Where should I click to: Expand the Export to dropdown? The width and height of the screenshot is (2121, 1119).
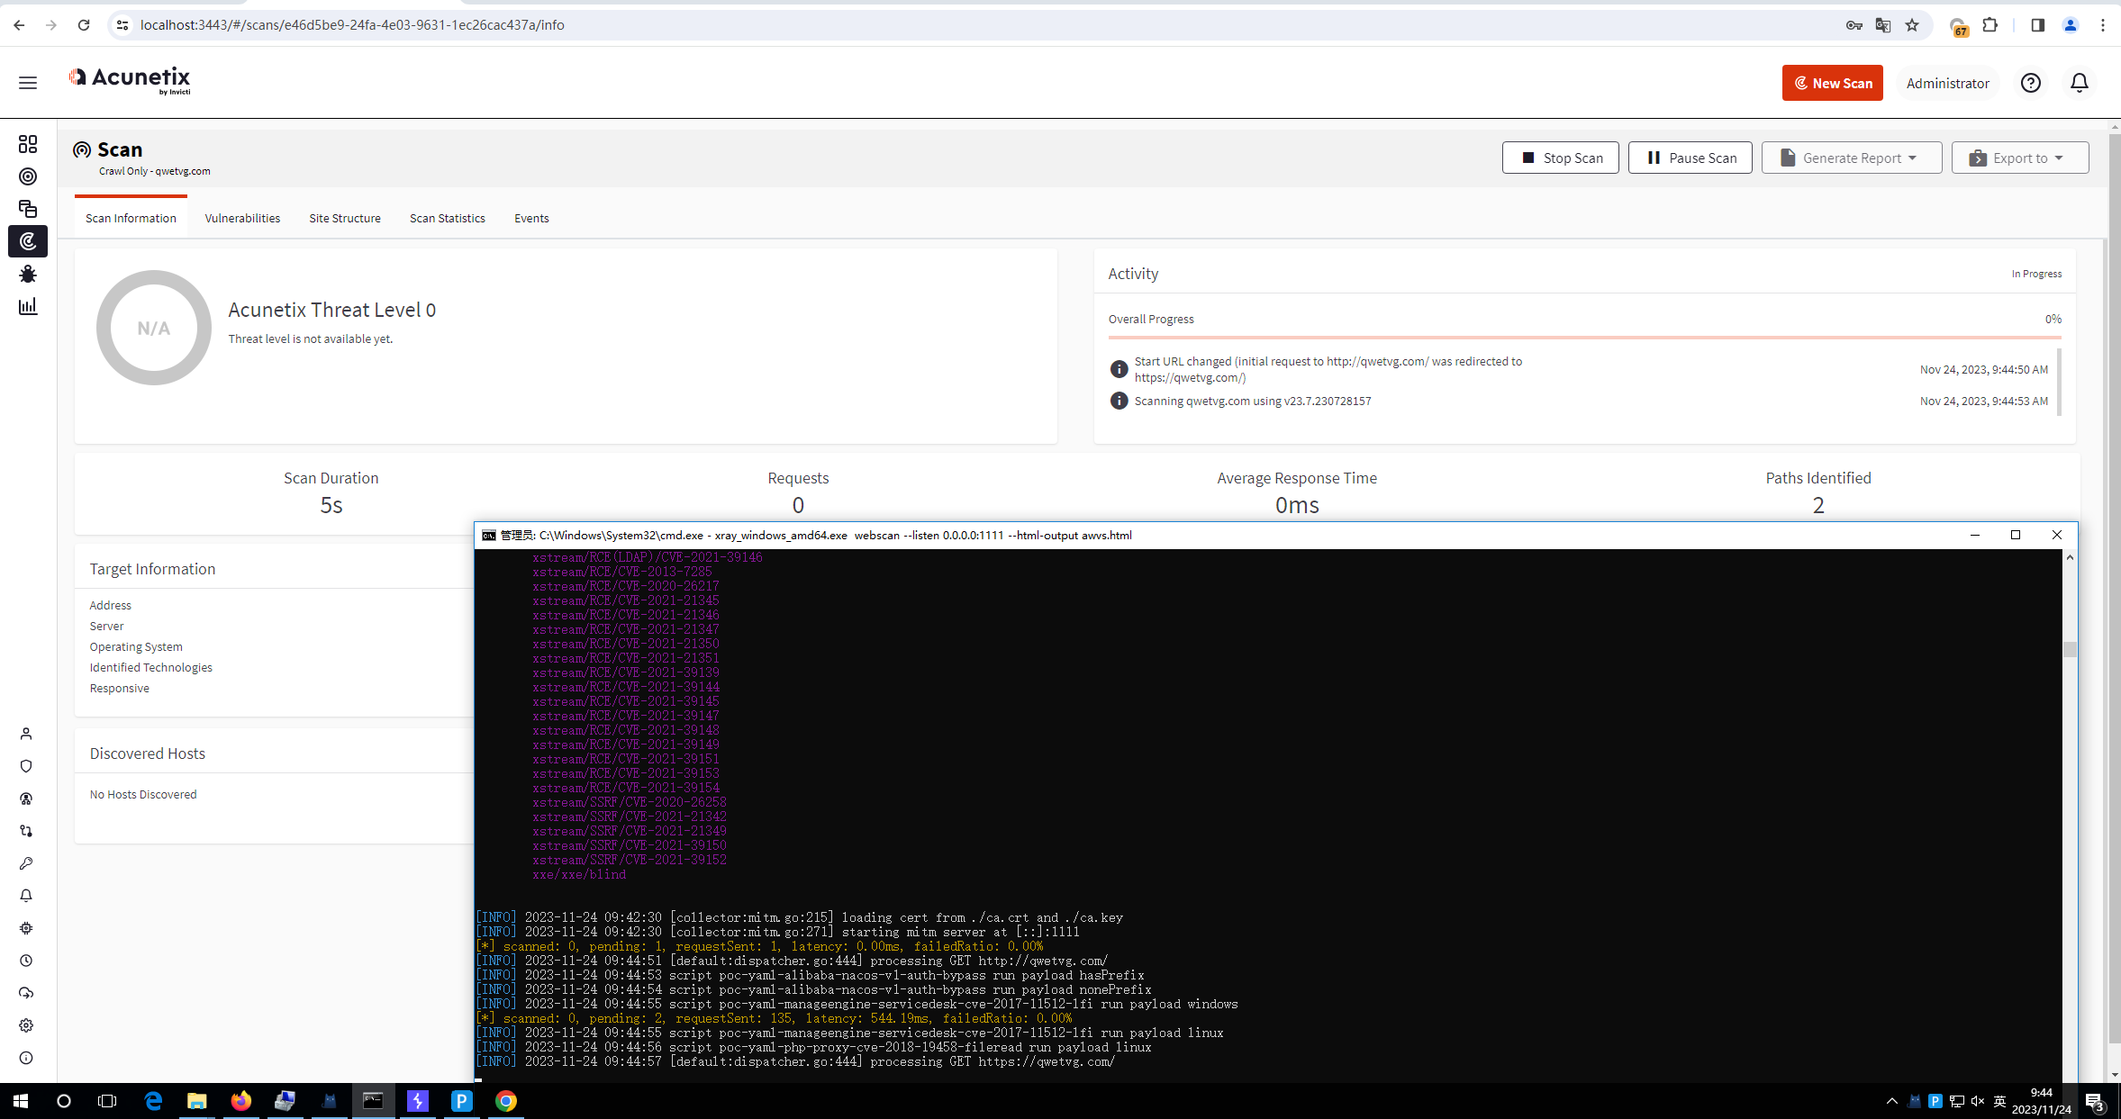pyautogui.click(x=2020, y=157)
